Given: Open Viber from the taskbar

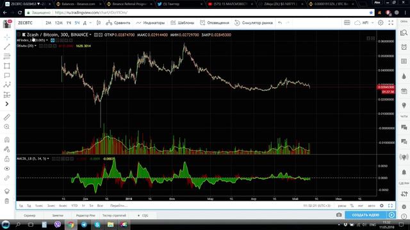Looking at the screenshot, I should point(58,224).
